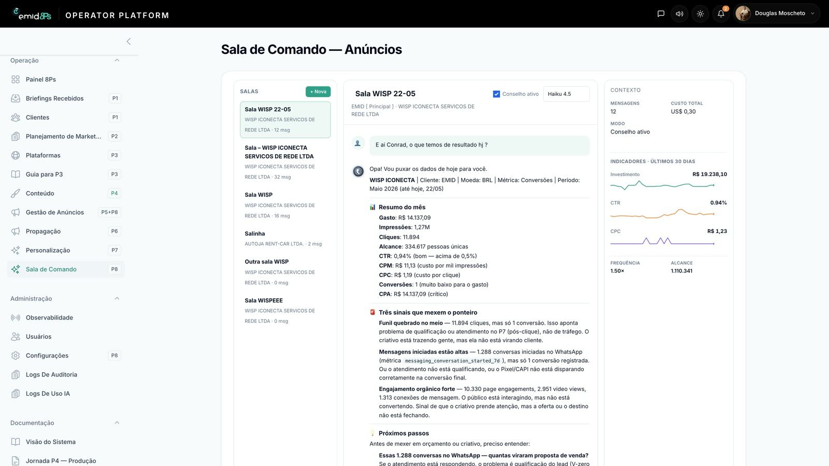Click the MENSAGENS count 12
The image size is (829, 466).
point(613,111)
